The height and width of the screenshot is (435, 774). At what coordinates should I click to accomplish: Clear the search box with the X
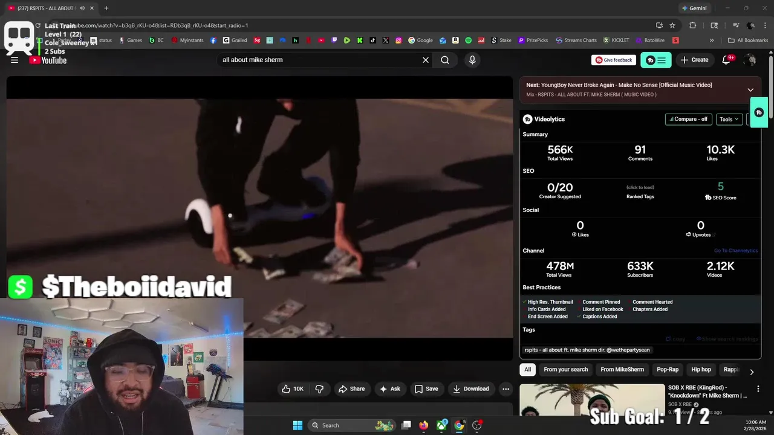[426, 60]
